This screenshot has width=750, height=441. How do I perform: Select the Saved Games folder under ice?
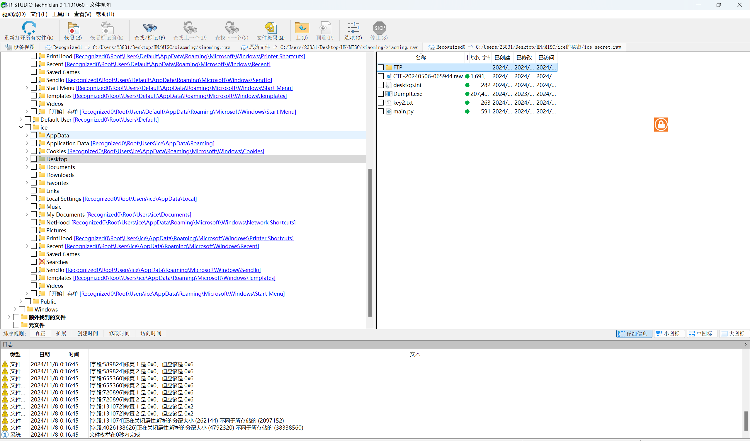point(63,254)
